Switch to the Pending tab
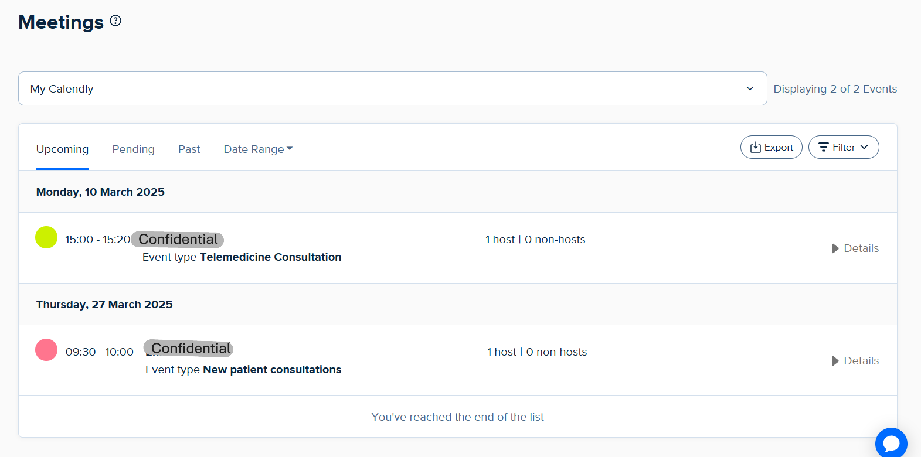The height and width of the screenshot is (457, 921). tap(133, 149)
